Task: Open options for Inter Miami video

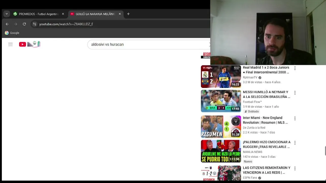Action: (295, 118)
